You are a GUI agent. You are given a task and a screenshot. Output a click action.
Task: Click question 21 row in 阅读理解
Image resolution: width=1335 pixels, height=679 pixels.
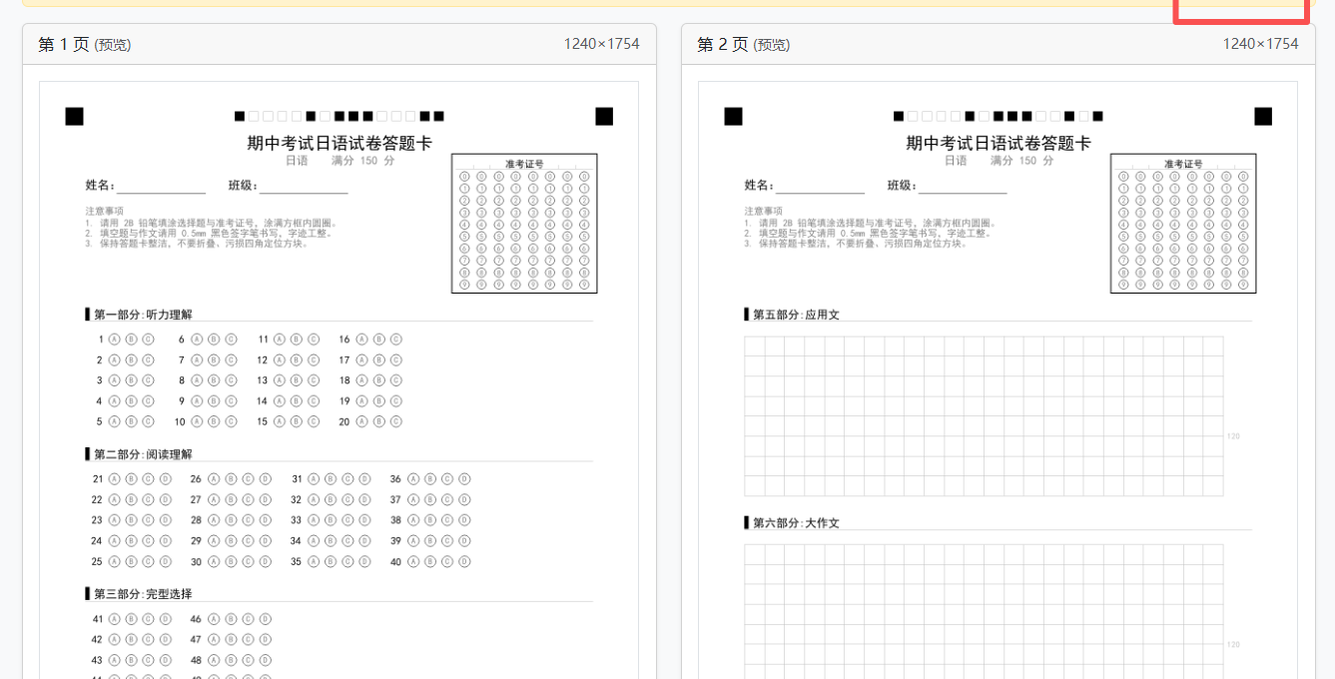click(x=132, y=479)
